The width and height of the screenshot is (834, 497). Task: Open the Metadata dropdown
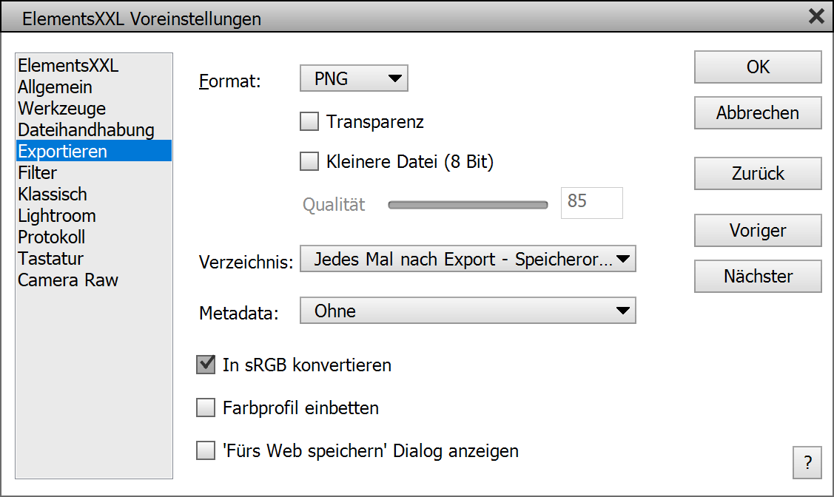[x=468, y=311]
